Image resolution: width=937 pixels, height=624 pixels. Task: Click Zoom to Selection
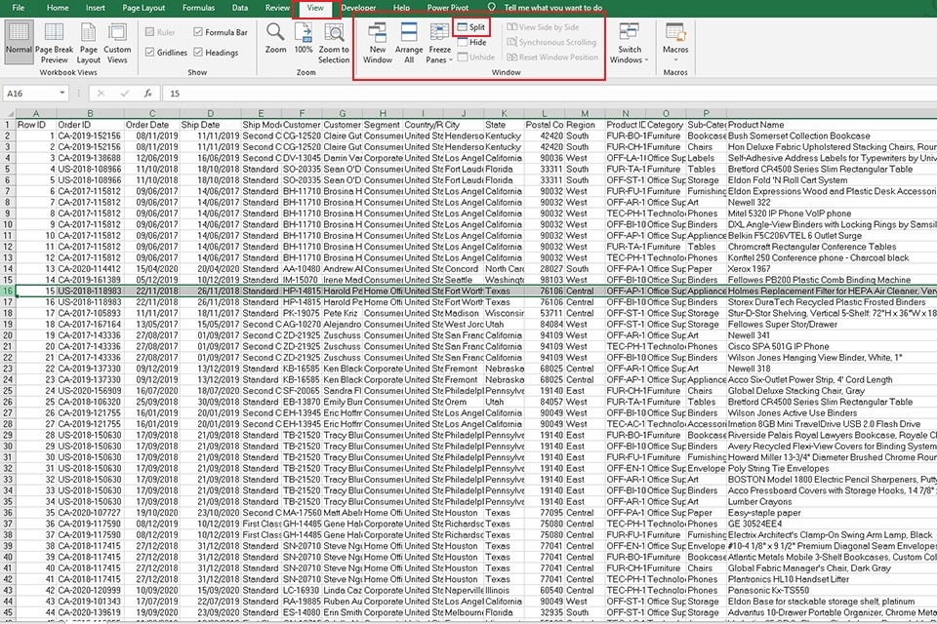pyautogui.click(x=334, y=43)
